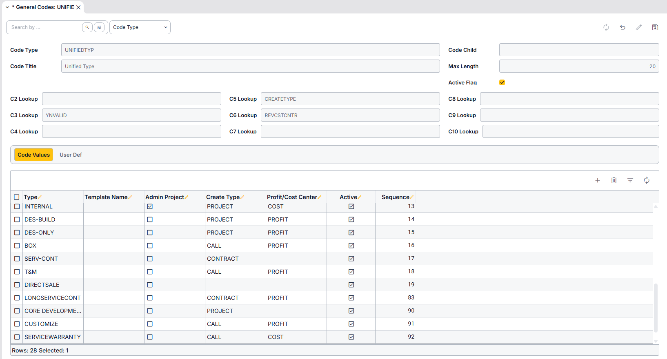Select the DES-BUILD row checkbox

[x=17, y=219]
